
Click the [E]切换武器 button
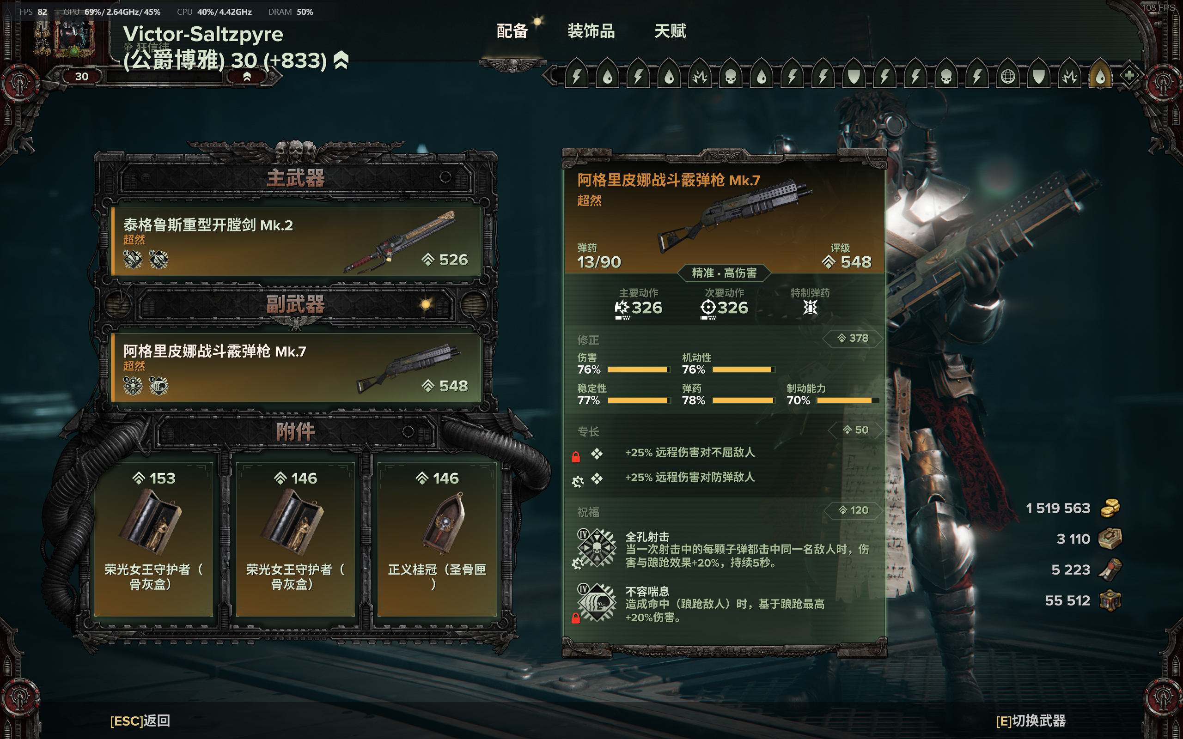[x=1031, y=721]
